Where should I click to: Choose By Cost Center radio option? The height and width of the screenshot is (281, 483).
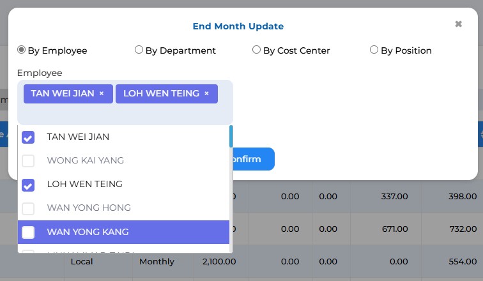(x=256, y=50)
